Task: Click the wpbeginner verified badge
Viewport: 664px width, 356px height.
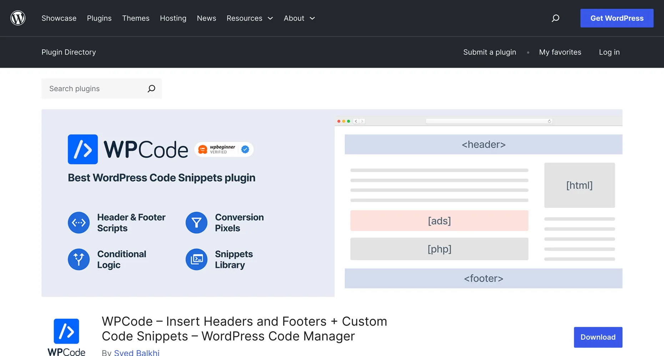Action: (224, 149)
